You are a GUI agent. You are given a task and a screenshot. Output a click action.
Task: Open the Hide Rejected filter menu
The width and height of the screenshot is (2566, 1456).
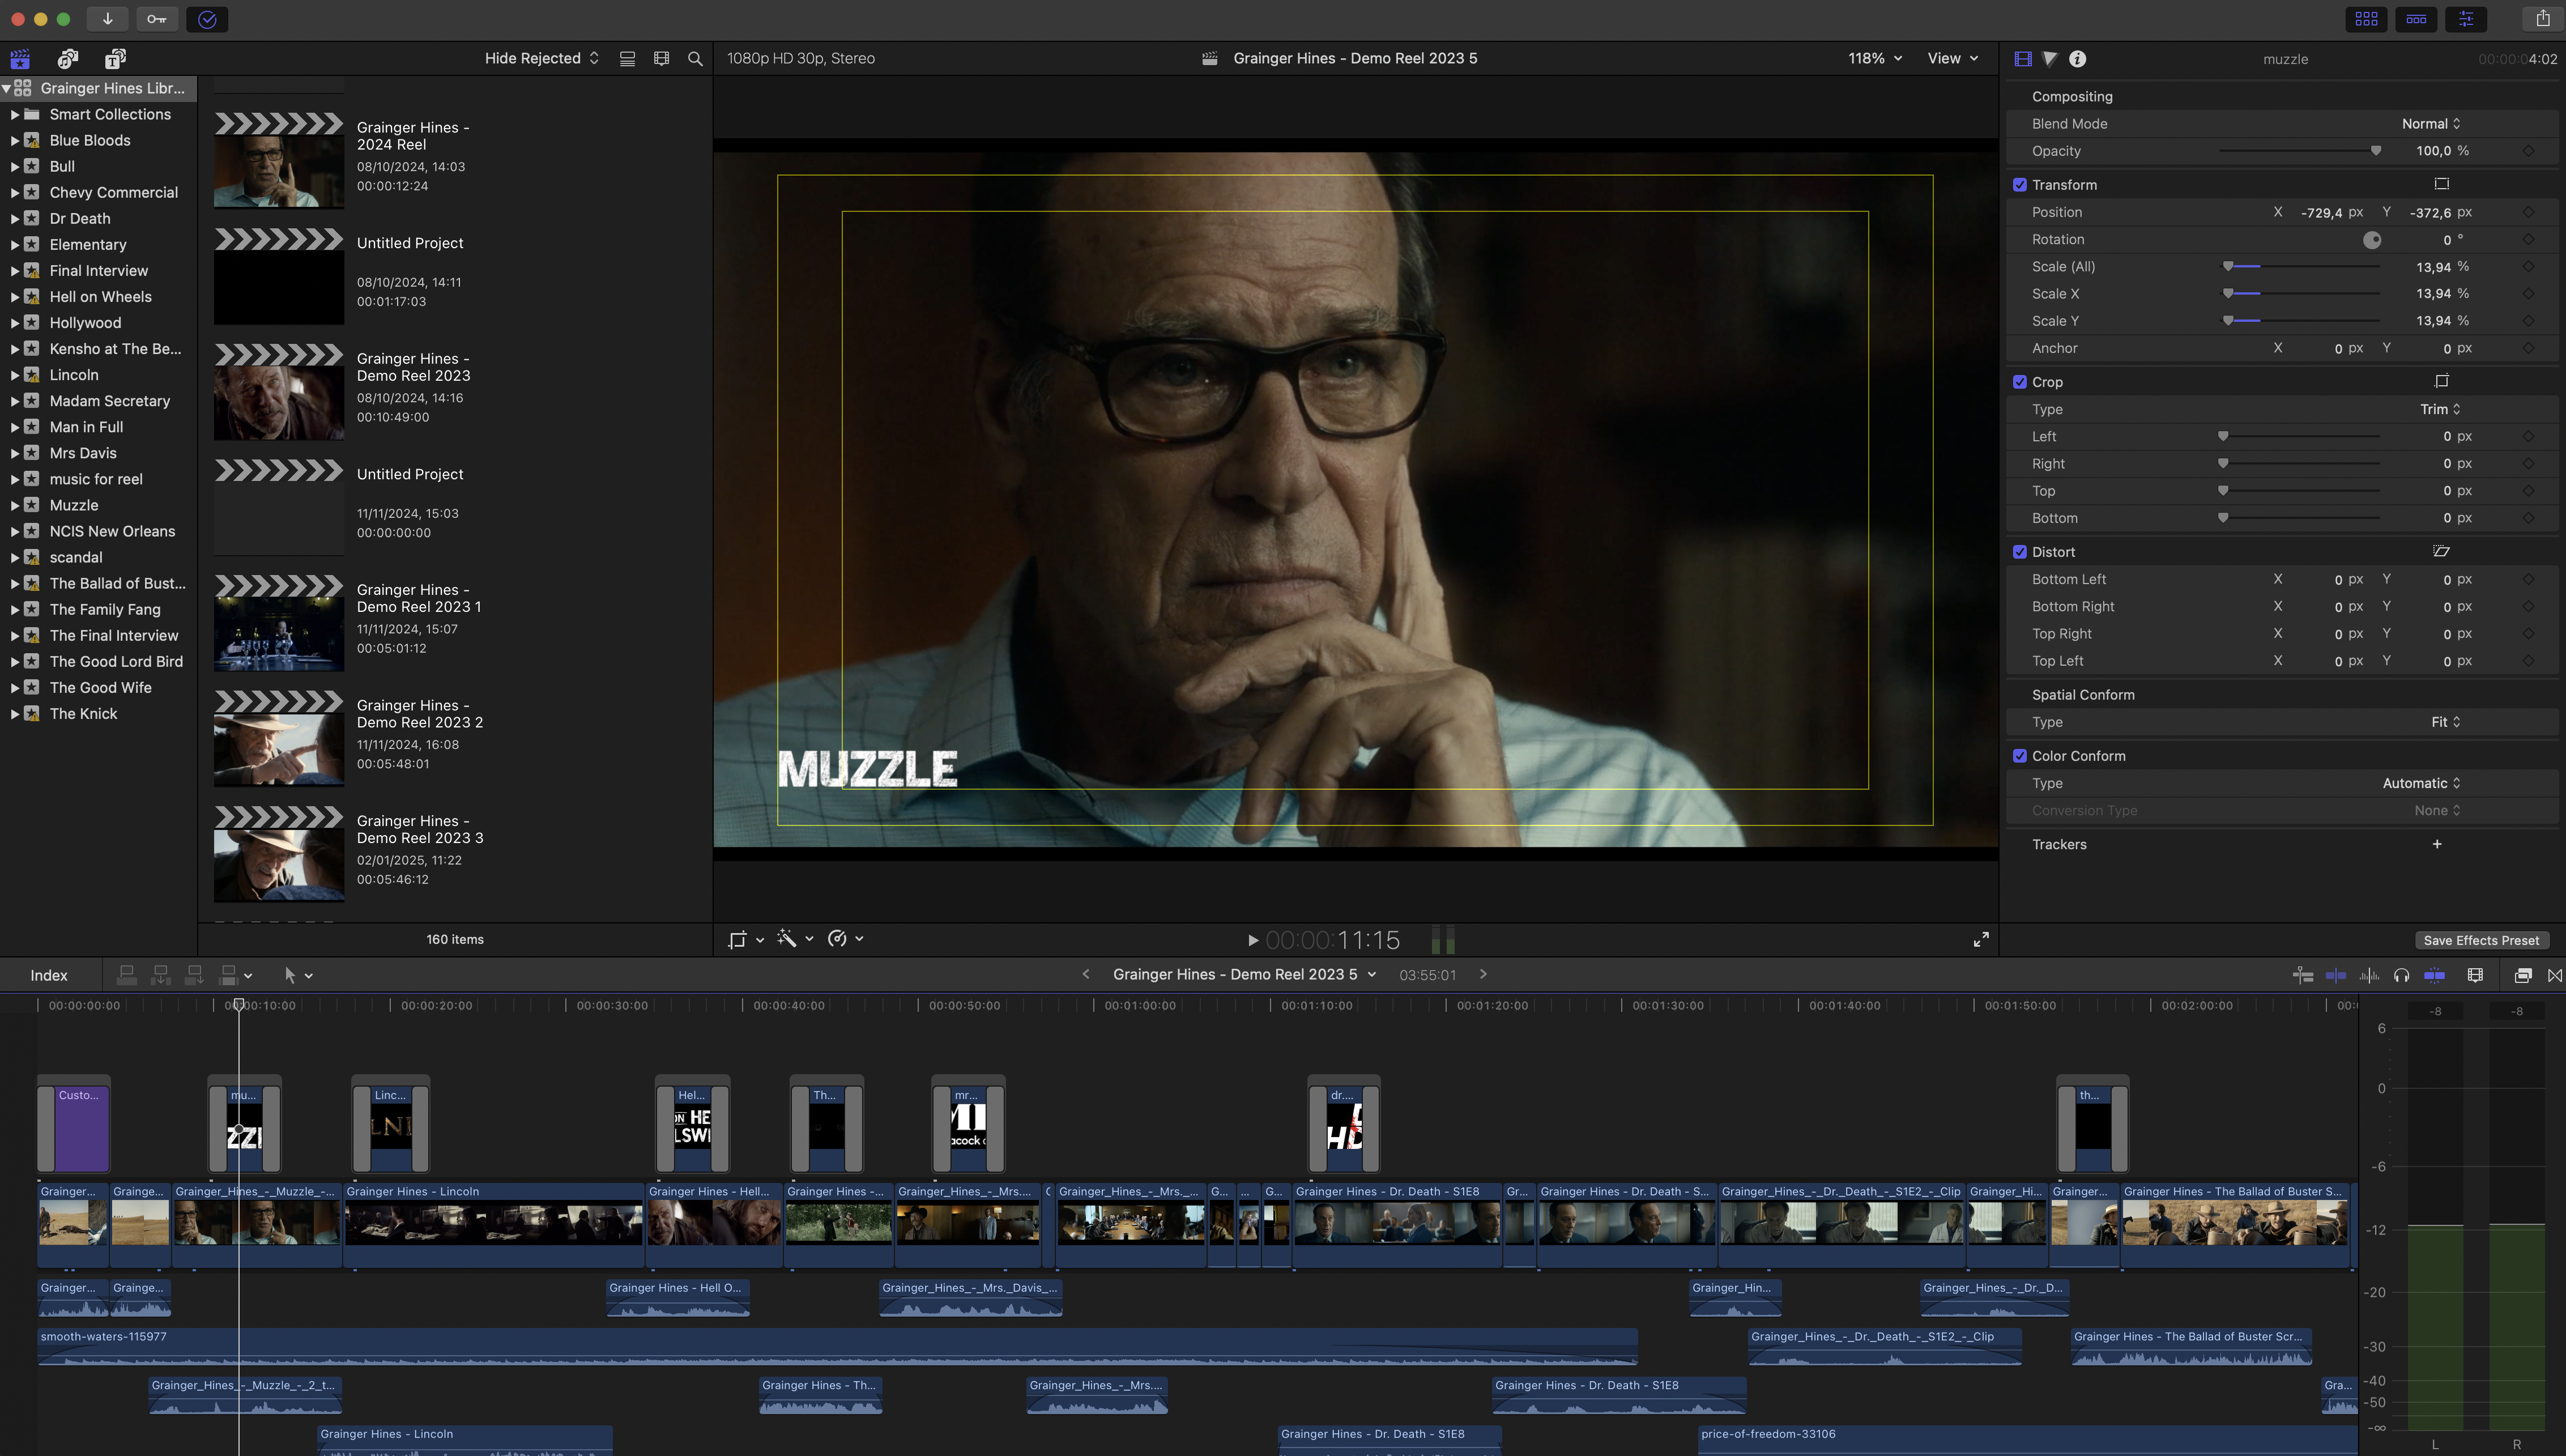click(542, 59)
